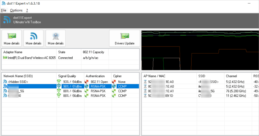The image size is (259, 136).
Task: Click the AP Name / MAC column header
Action: [169, 76]
